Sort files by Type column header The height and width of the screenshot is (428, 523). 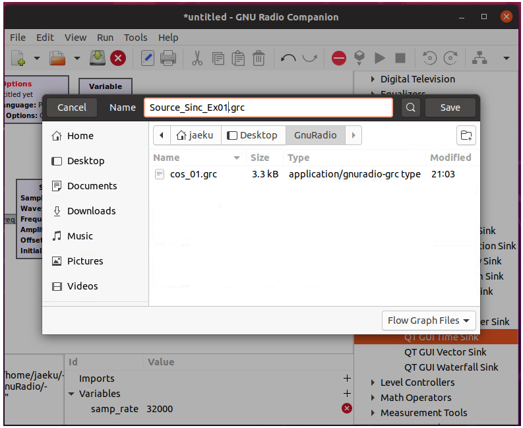pos(354,158)
